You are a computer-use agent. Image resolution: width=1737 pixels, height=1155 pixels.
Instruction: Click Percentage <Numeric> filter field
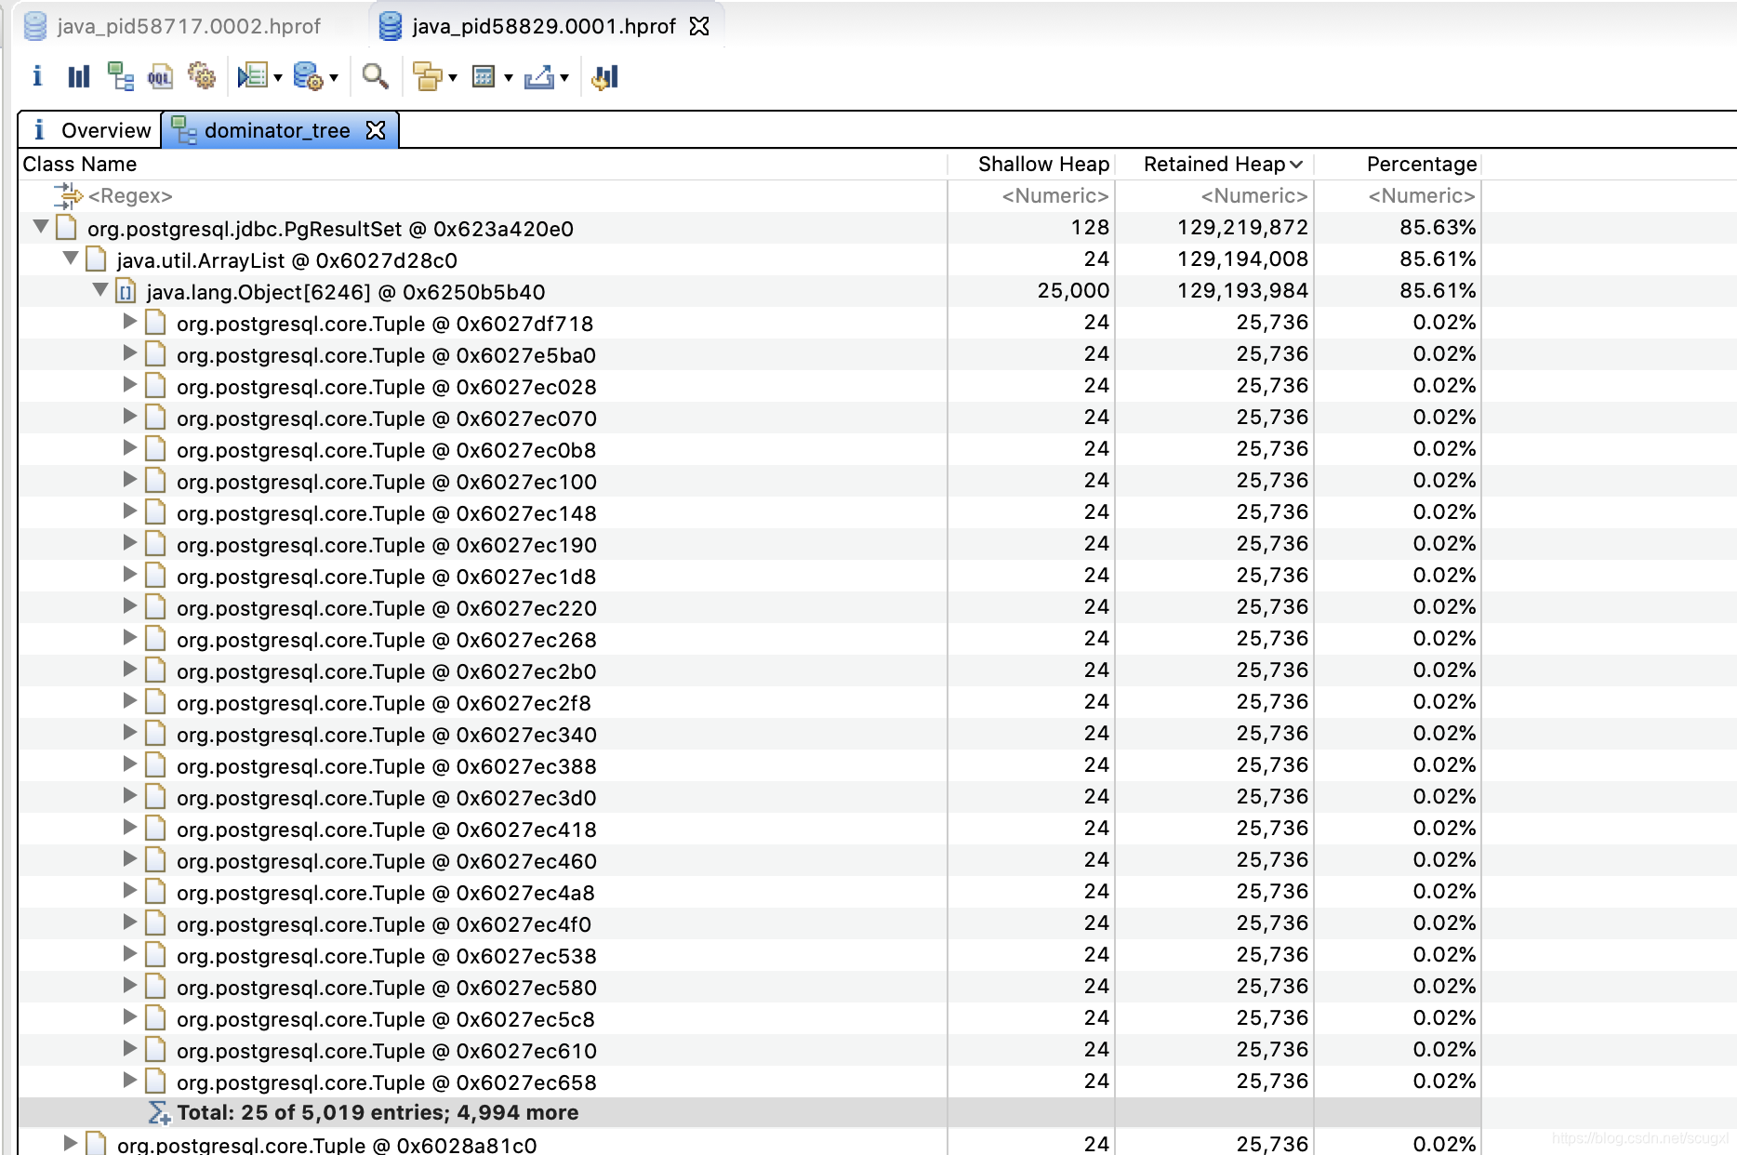1398,195
